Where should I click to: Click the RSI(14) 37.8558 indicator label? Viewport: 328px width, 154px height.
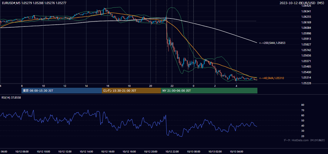(11, 98)
